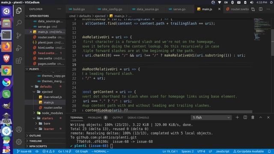Open head.svelte in the Open Editors list

pyautogui.click(x=48, y=53)
